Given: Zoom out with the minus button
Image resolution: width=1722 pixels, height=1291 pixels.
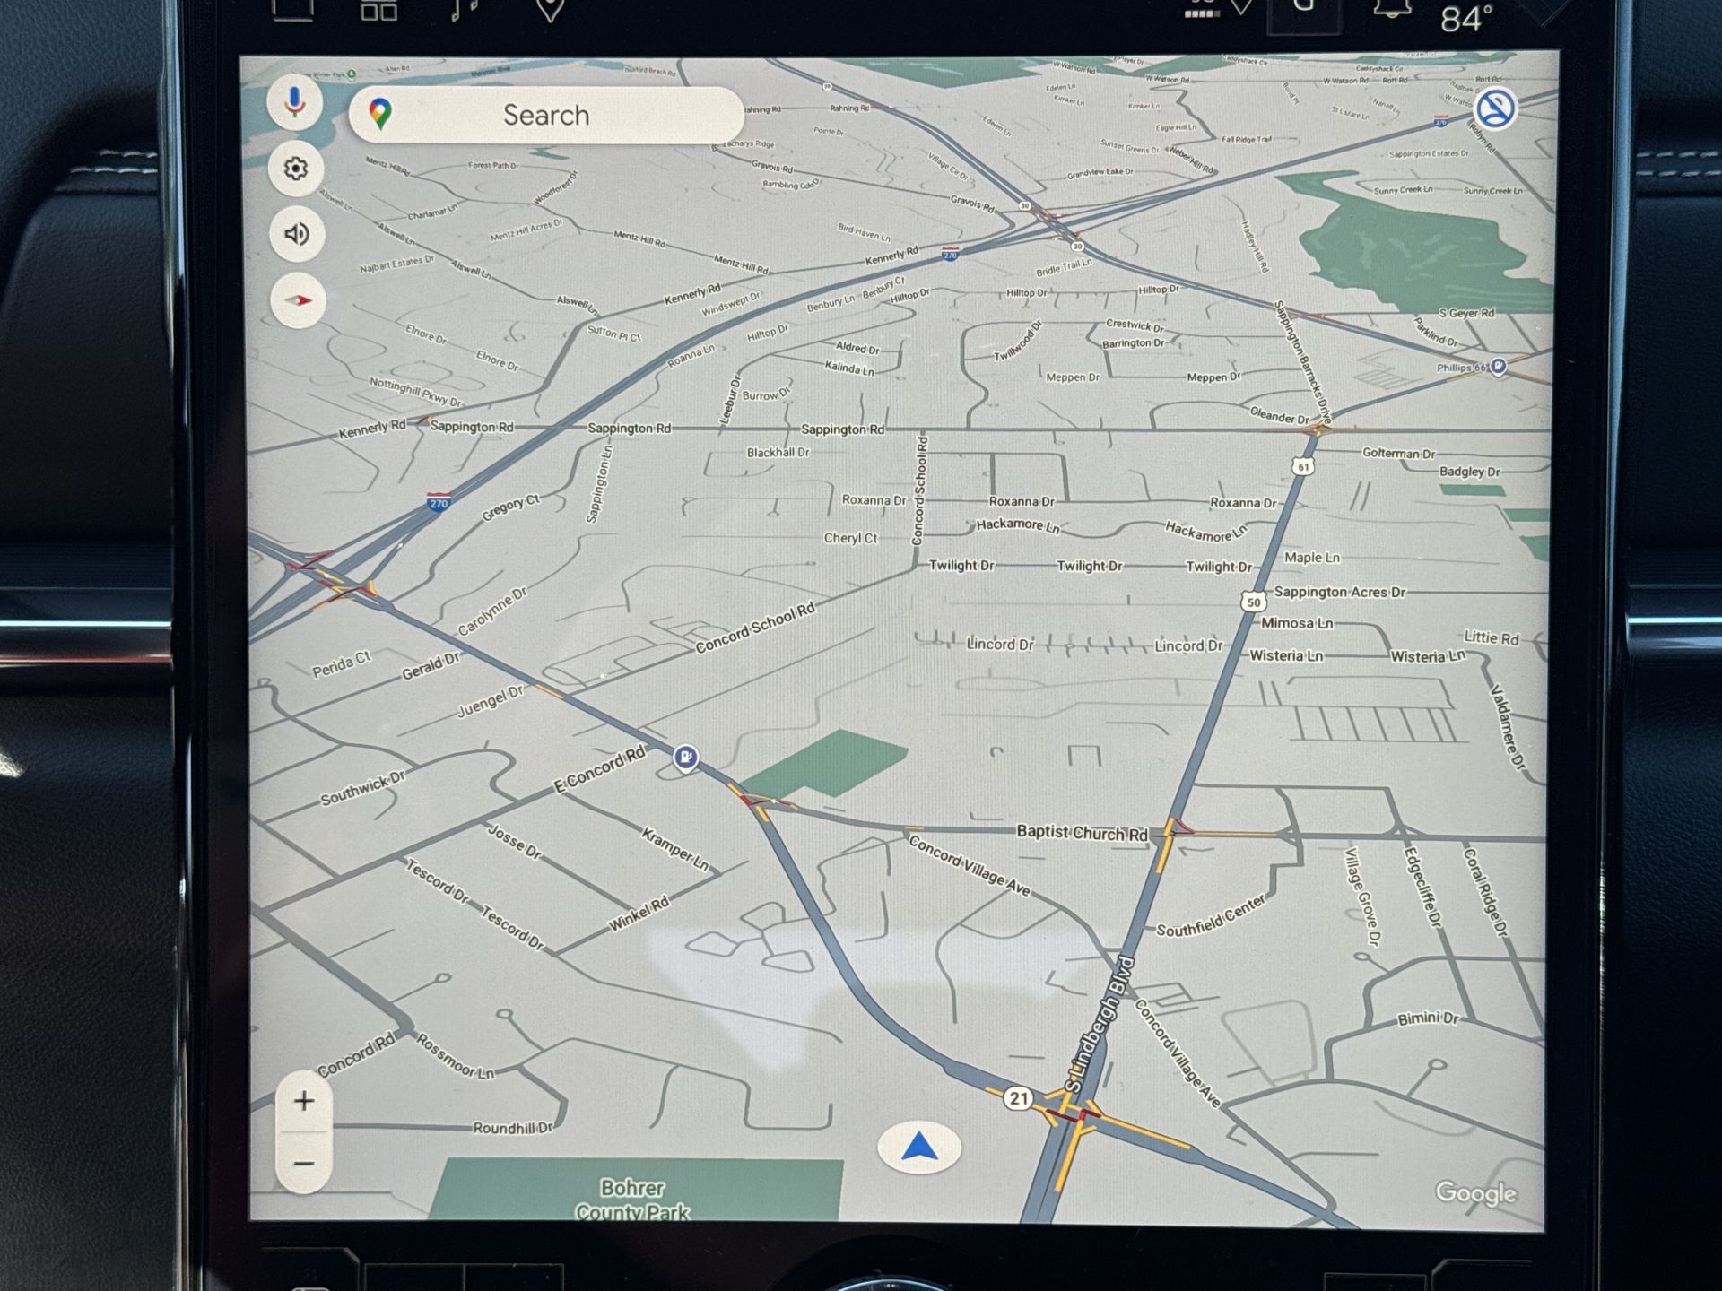Looking at the screenshot, I should pyautogui.click(x=304, y=1164).
